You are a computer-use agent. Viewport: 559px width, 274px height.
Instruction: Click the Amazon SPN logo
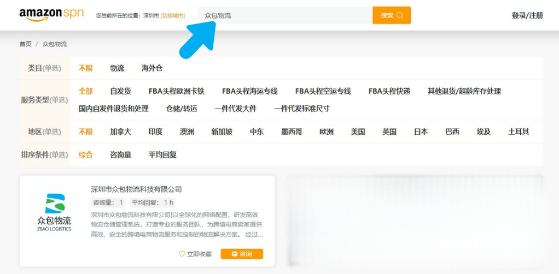pyautogui.click(x=51, y=14)
